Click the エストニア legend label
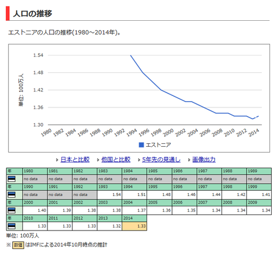Viewport: 277px width, 256px height. [158, 145]
